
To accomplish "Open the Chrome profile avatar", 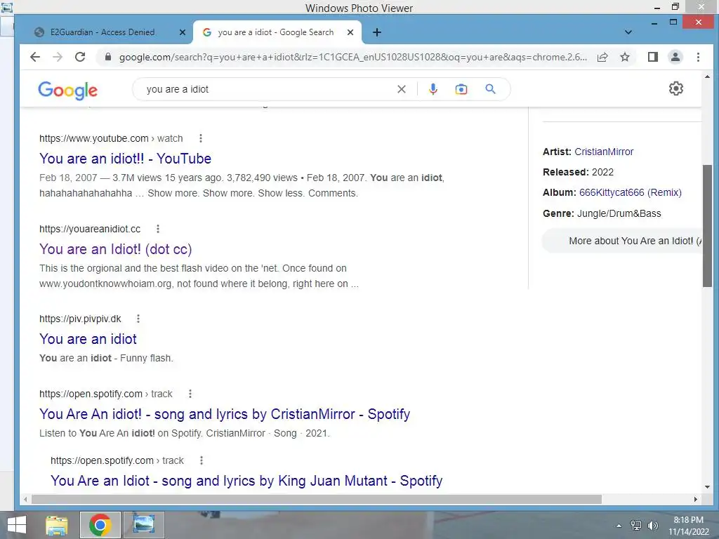I will [x=675, y=57].
